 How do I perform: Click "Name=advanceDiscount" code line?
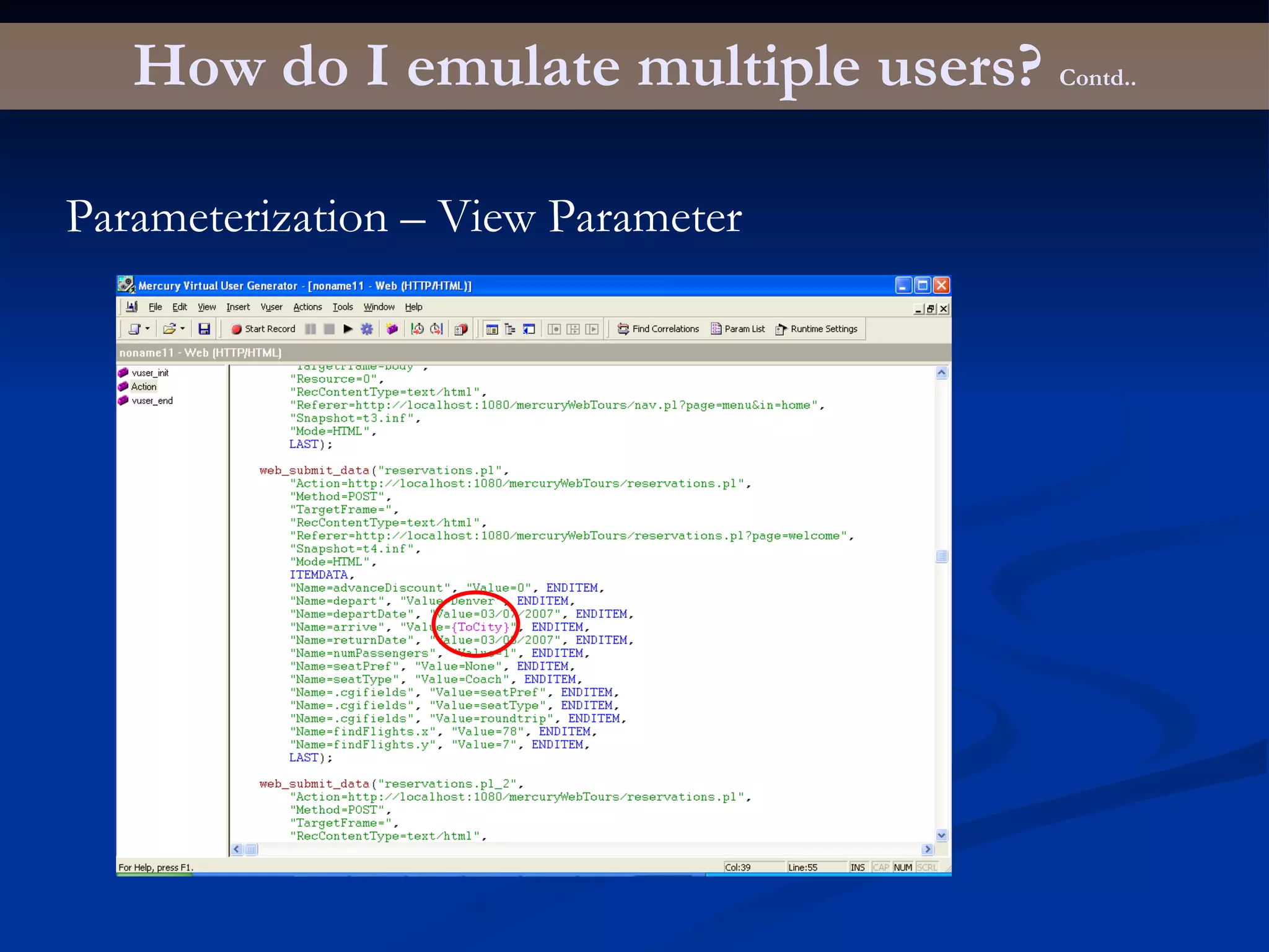click(x=447, y=588)
